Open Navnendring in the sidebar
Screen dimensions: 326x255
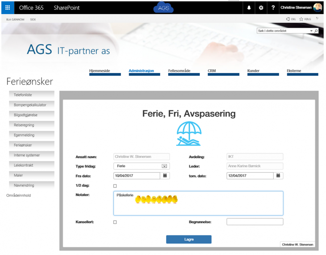[x=32, y=185]
